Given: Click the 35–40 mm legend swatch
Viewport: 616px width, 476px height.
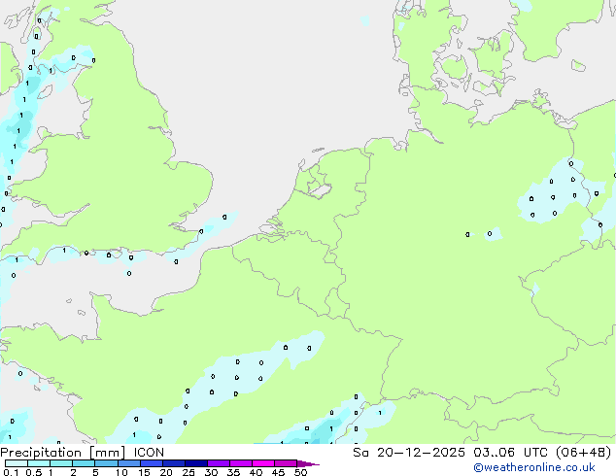Looking at the screenshot, I should (x=240, y=463).
